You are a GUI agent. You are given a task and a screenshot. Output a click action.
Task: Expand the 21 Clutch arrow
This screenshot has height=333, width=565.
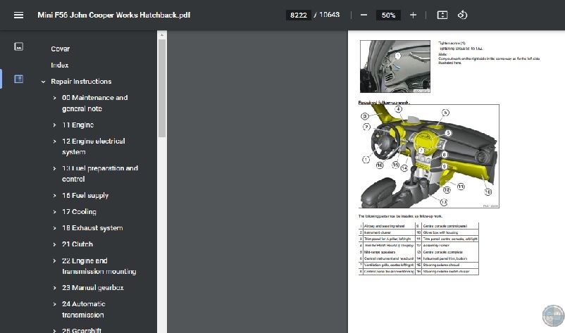pos(54,244)
